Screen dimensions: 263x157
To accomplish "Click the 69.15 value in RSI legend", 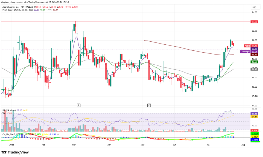I will (19, 110).
